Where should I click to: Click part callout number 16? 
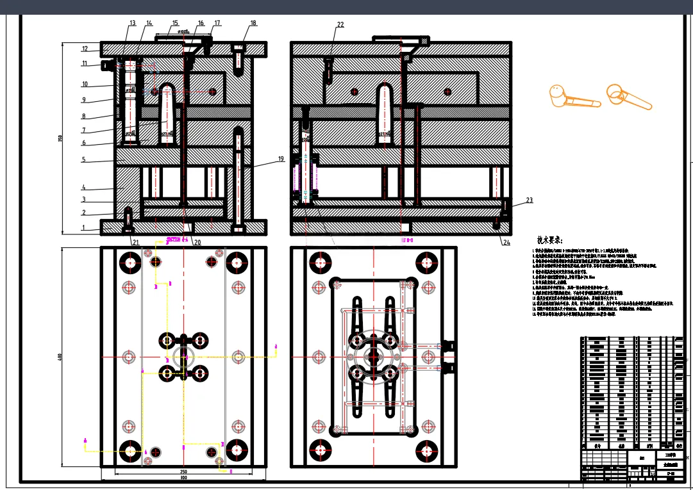pyautogui.click(x=201, y=23)
